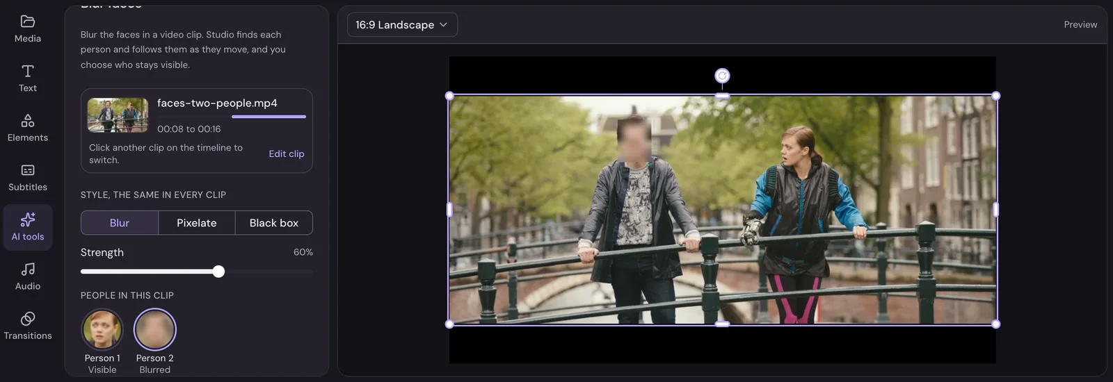Click the 00:08 to 00:16 time range
The width and height of the screenshot is (1113, 382).
[189, 129]
